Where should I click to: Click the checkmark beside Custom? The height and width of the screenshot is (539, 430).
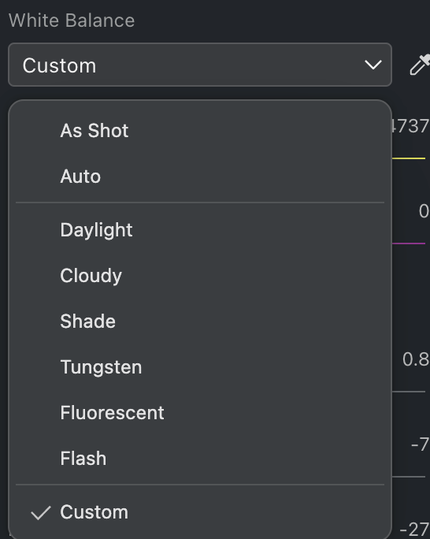(41, 512)
